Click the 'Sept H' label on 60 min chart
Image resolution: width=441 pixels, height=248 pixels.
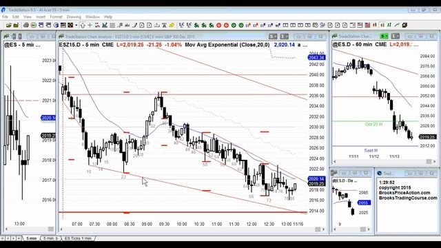coord(371,150)
